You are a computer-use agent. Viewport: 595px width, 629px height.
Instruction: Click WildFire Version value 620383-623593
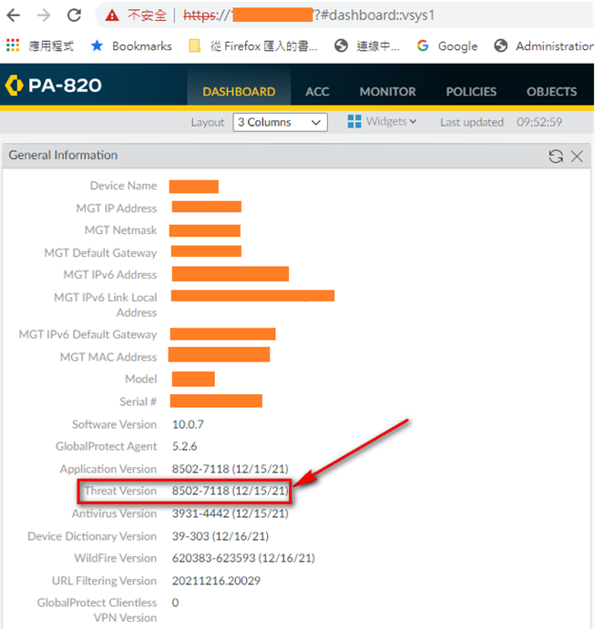pos(243,558)
